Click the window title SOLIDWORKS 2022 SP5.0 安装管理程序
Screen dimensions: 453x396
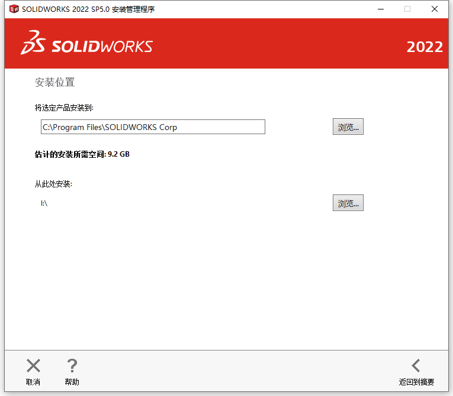(88, 9)
